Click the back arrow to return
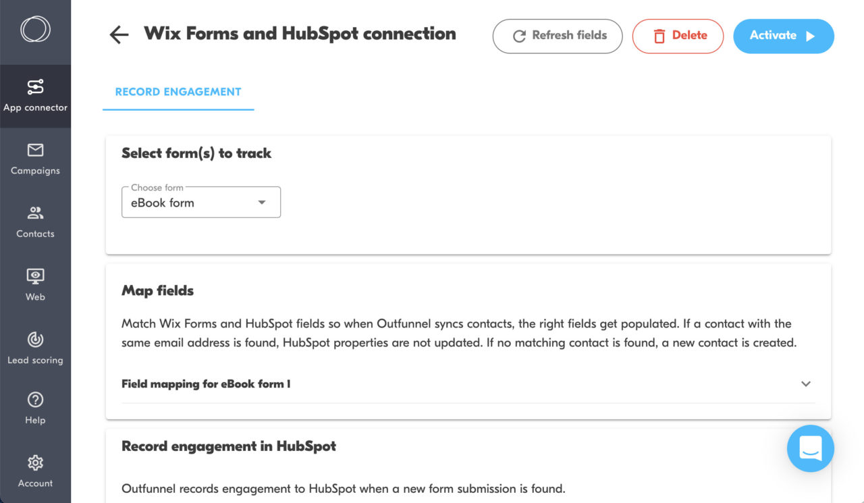 pos(118,34)
